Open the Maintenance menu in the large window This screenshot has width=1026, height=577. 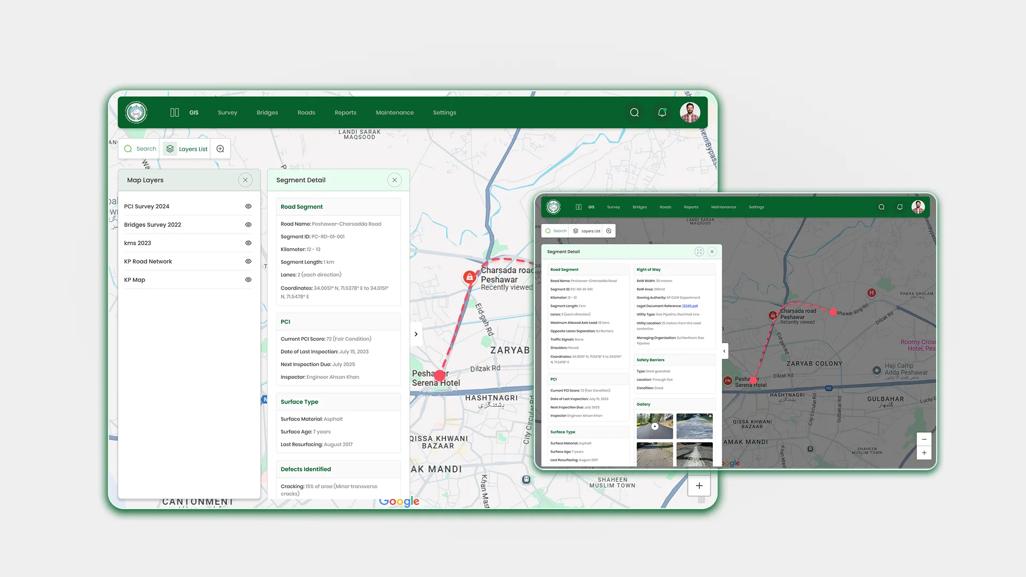point(395,113)
